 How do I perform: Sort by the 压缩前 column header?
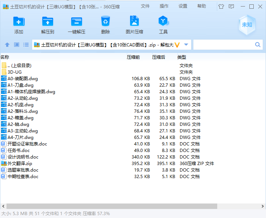[133, 57]
